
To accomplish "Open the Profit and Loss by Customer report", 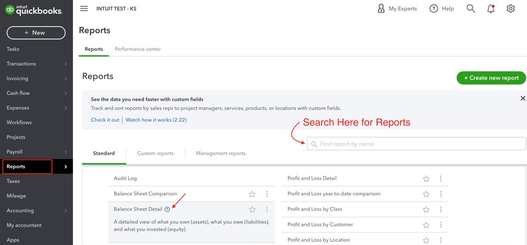I will click(x=320, y=224).
